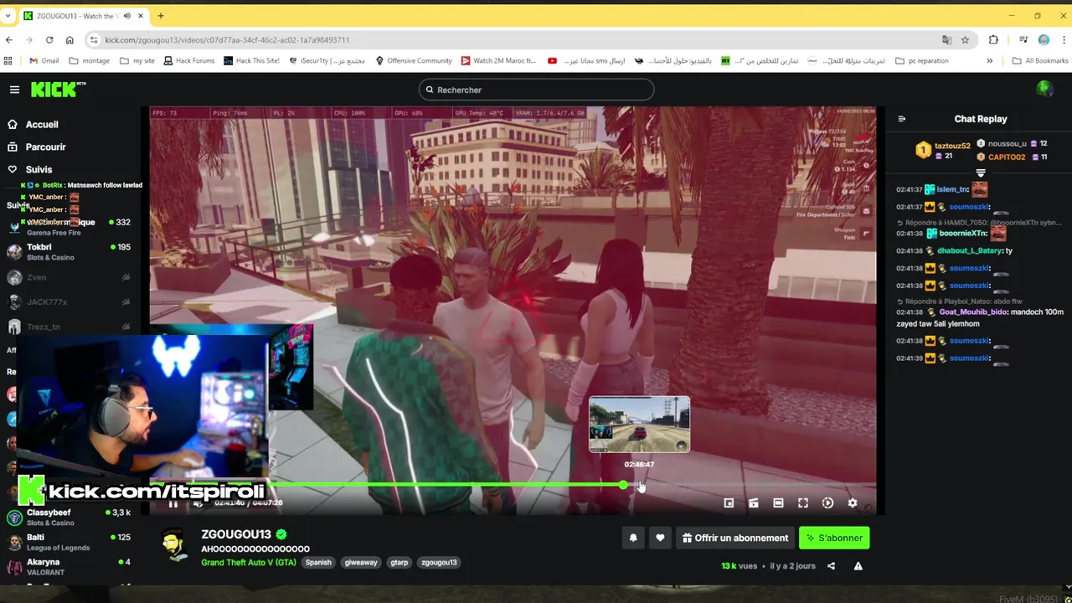Open the browser home page
The image size is (1072, 603).
[x=70, y=39]
